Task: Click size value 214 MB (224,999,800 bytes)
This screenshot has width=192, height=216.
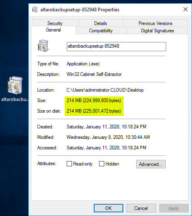Action: coord(94,101)
